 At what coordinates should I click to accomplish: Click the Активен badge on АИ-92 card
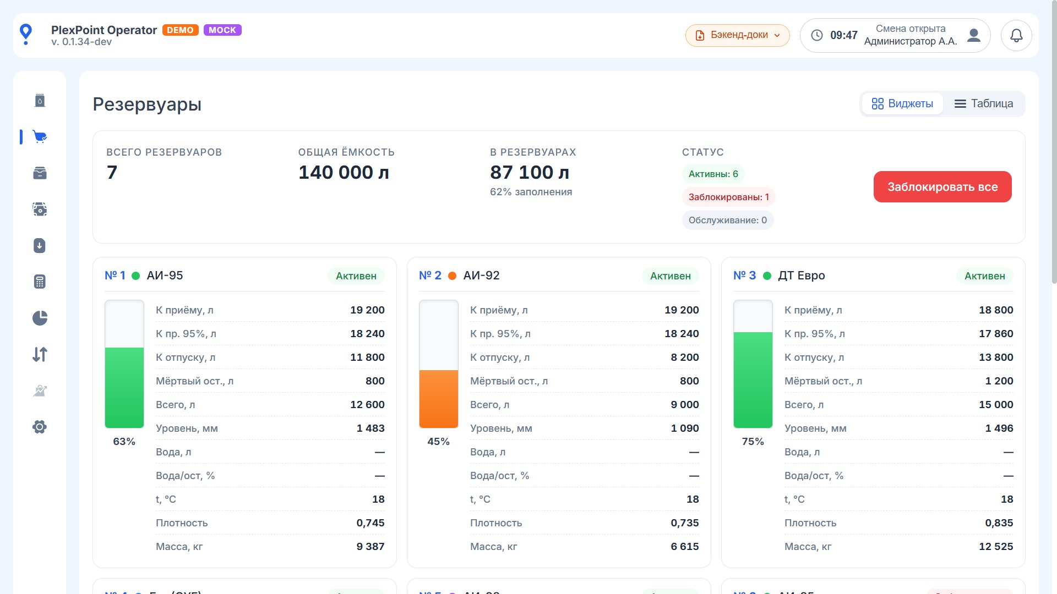click(671, 276)
